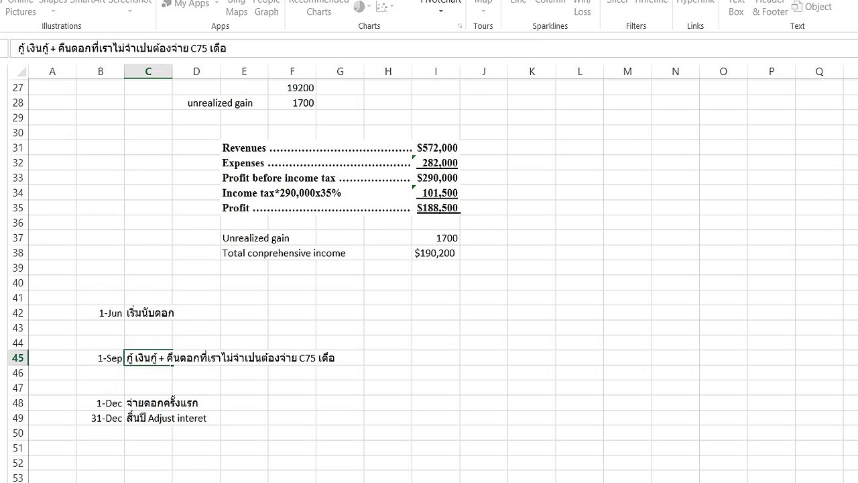Select the 'จ่ายดอกครั้งแรก' cell
This screenshot has width=858, height=483.
(x=162, y=403)
